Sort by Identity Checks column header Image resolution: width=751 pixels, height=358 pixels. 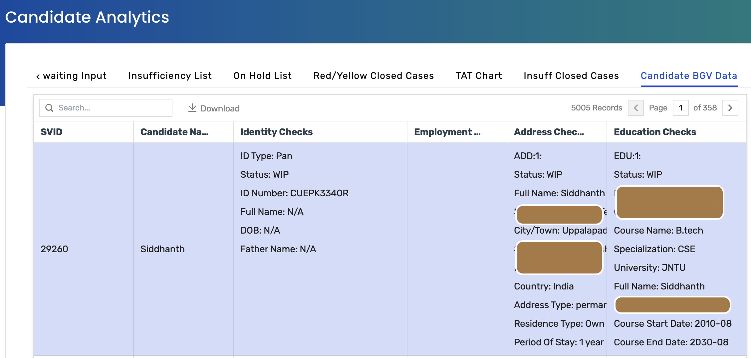[x=276, y=132]
